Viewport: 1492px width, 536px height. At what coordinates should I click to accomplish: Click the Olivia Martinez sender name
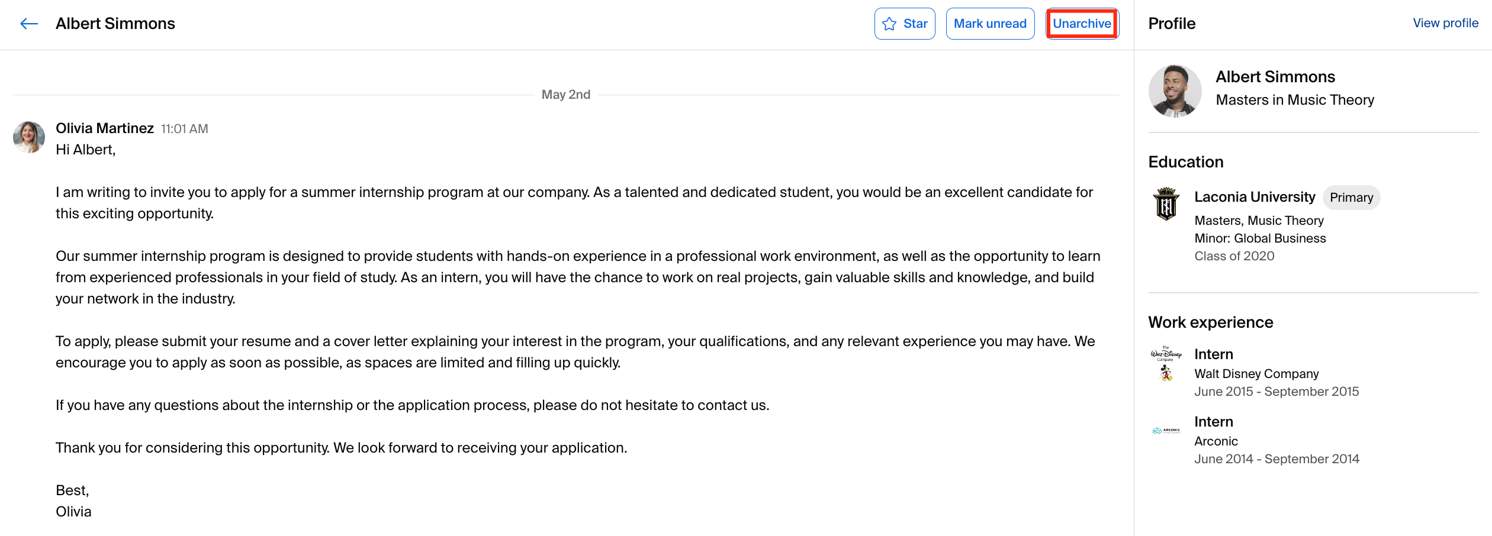pos(105,128)
